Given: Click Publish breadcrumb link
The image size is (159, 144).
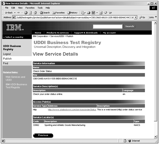Looking at the screenshot, I should click(70, 36).
